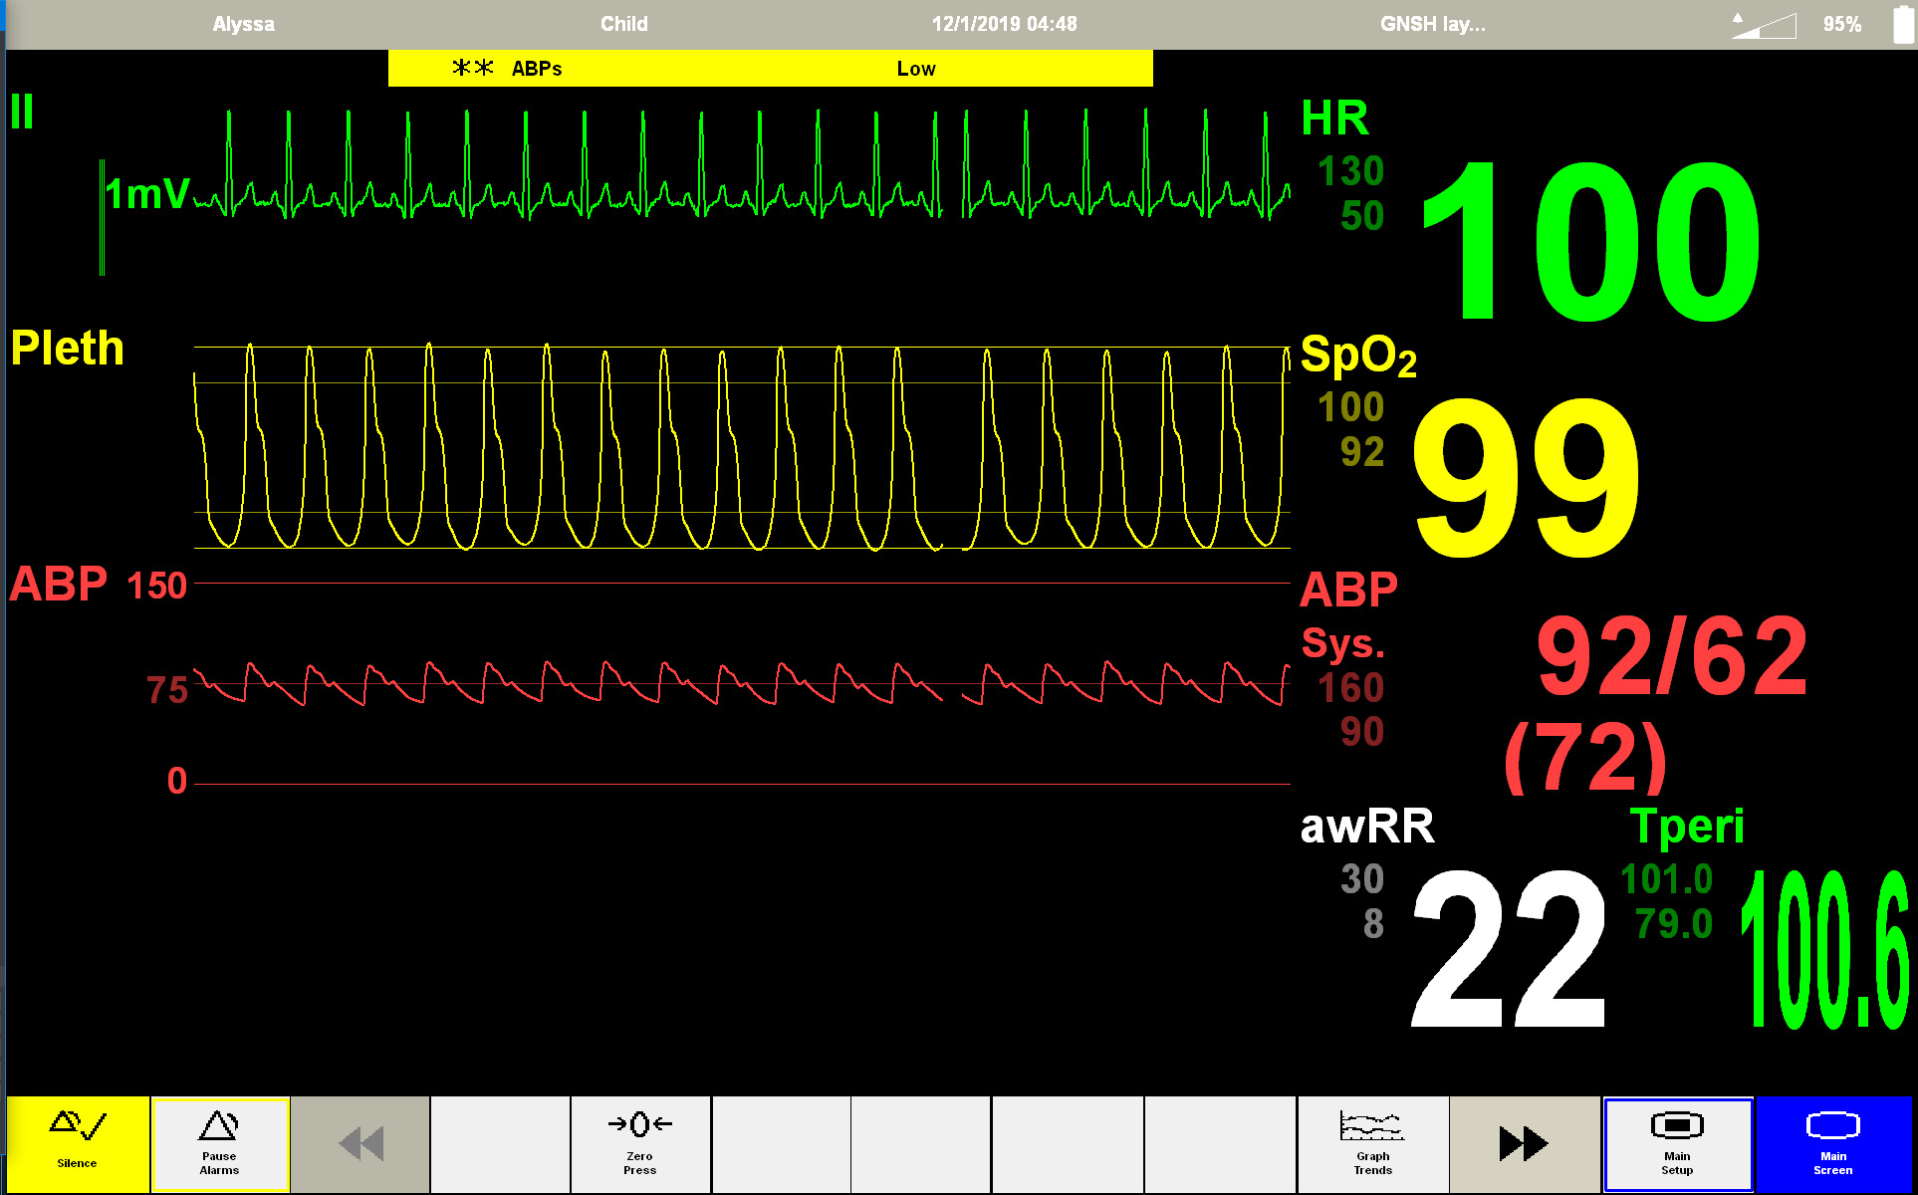Image resolution: width=1918 pixels, height=1195 pixels.
Task: Click the Pause Alarms button
Action: pyautogui.click(x=219, y=1143)
